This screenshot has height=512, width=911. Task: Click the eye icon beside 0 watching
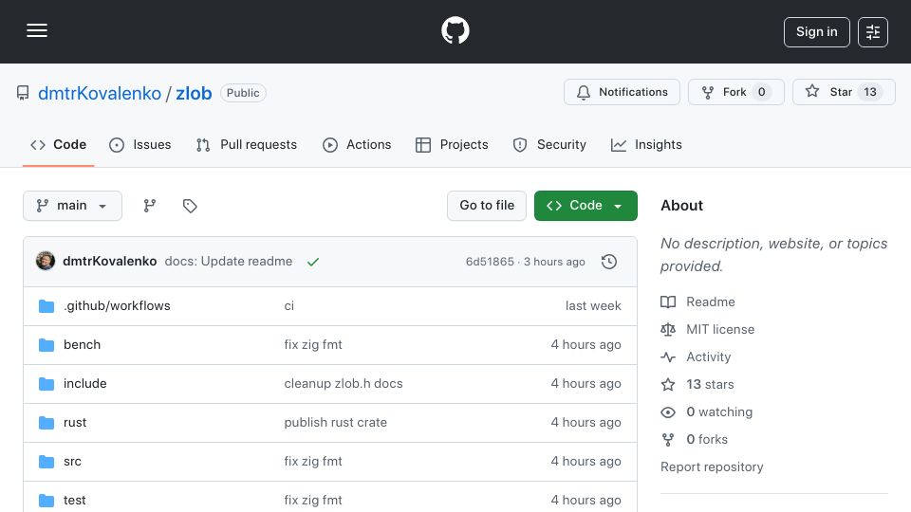point(668,412)
